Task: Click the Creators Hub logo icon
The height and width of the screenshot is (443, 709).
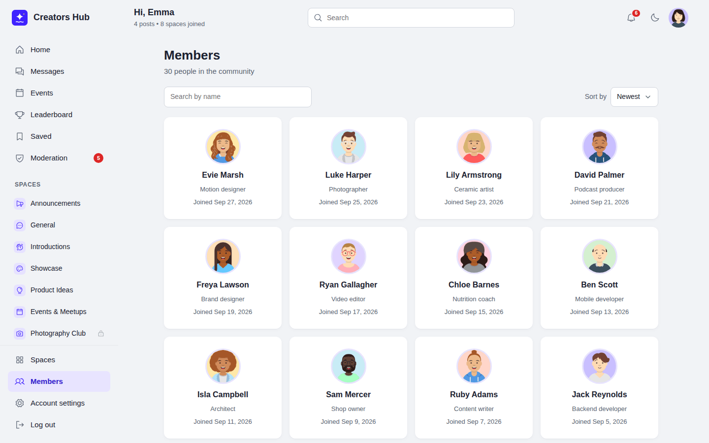Action: tap(20, 18)
